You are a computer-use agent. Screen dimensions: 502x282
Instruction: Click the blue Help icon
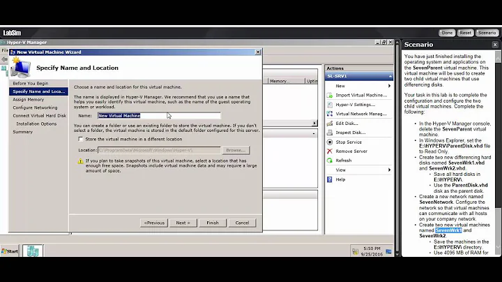point(329,179)
